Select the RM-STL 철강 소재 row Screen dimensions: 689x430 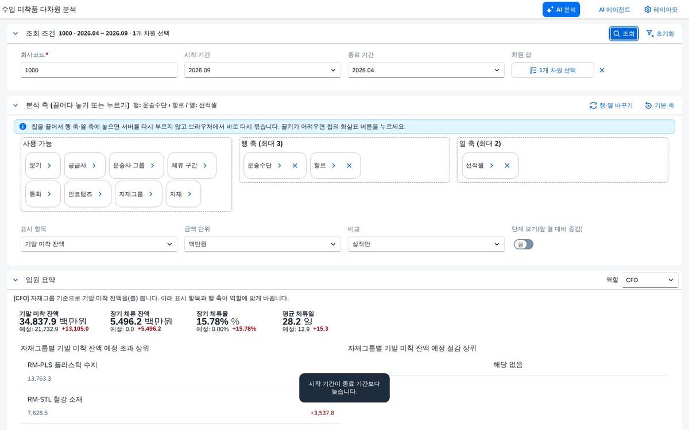(x=181, y=406)
